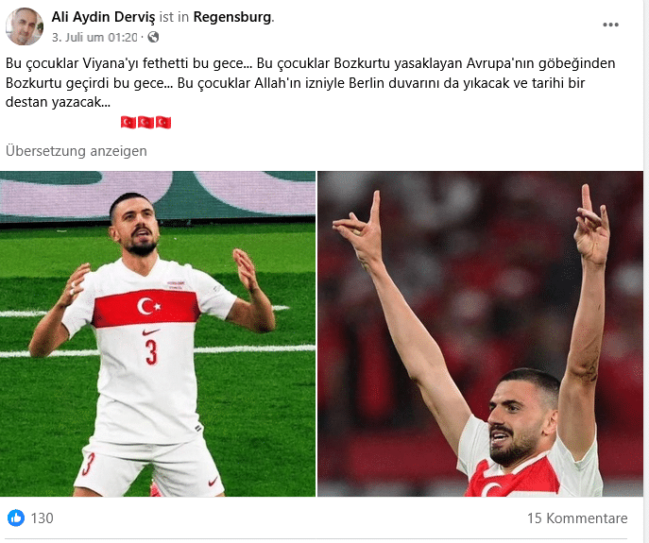
Task: Open Ali Aydin Derviş's profile picture
Action: (24, 26)
